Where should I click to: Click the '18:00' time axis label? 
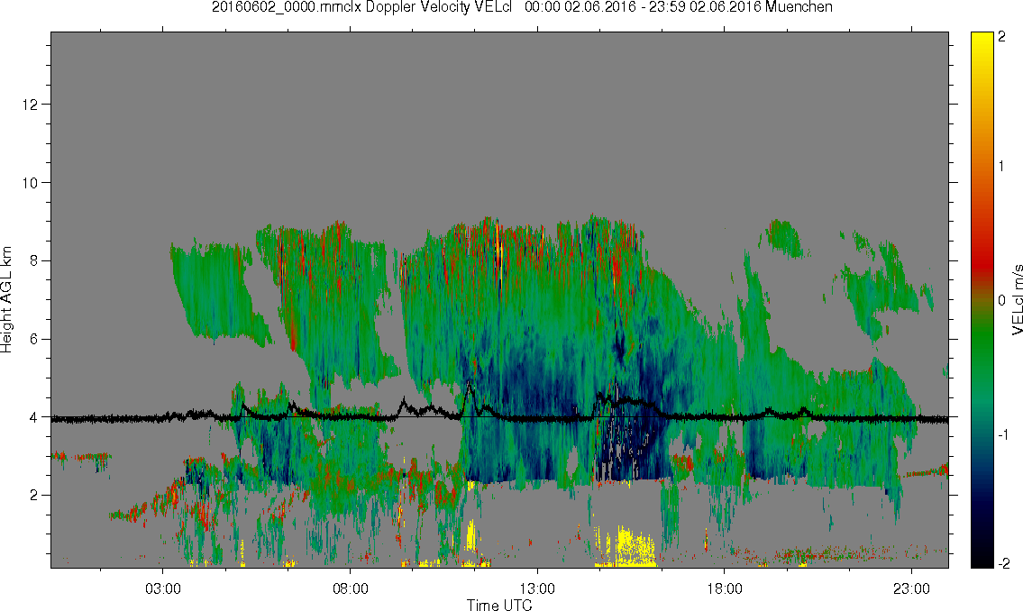[x=725, y=588]
